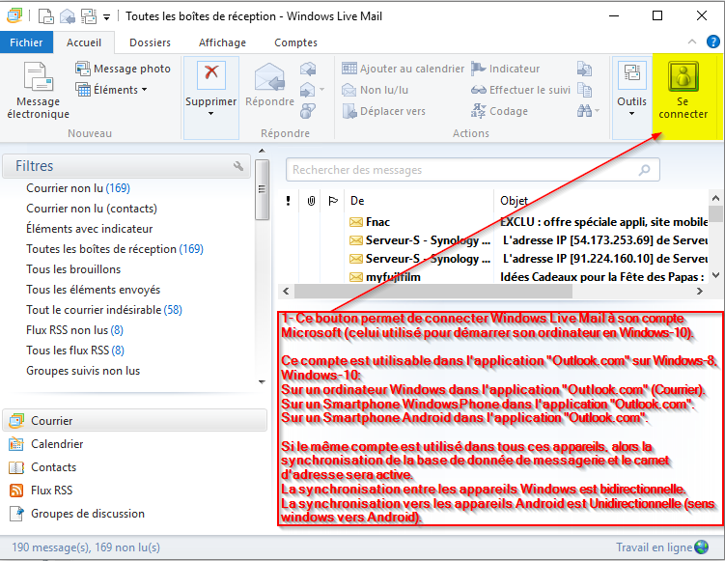Click the red X Supprimer icon
The height and width of the screenshot is (561, 725).
pos(211,75)
